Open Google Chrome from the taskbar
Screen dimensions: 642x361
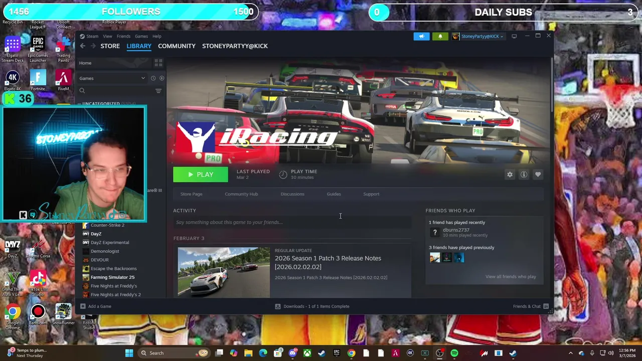pos(351,353)
